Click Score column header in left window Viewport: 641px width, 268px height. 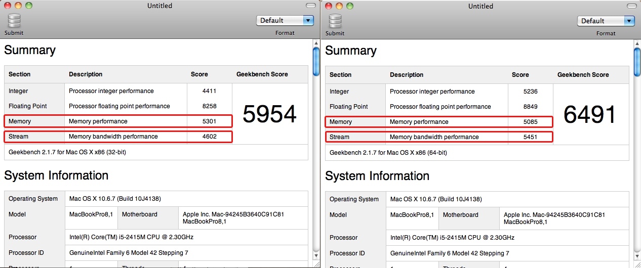199,74
